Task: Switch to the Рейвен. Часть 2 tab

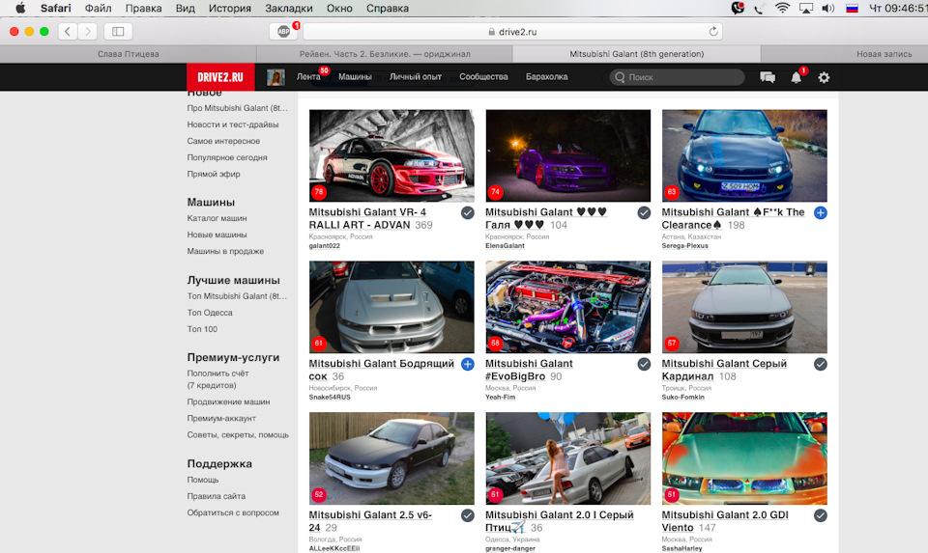Action: coord(385,54)
